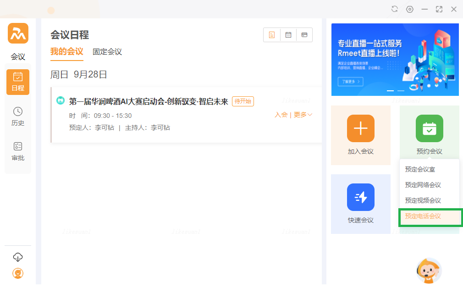Switch to list view of schedule
Screen dimensions: 463x288
[x=272, y=35]
